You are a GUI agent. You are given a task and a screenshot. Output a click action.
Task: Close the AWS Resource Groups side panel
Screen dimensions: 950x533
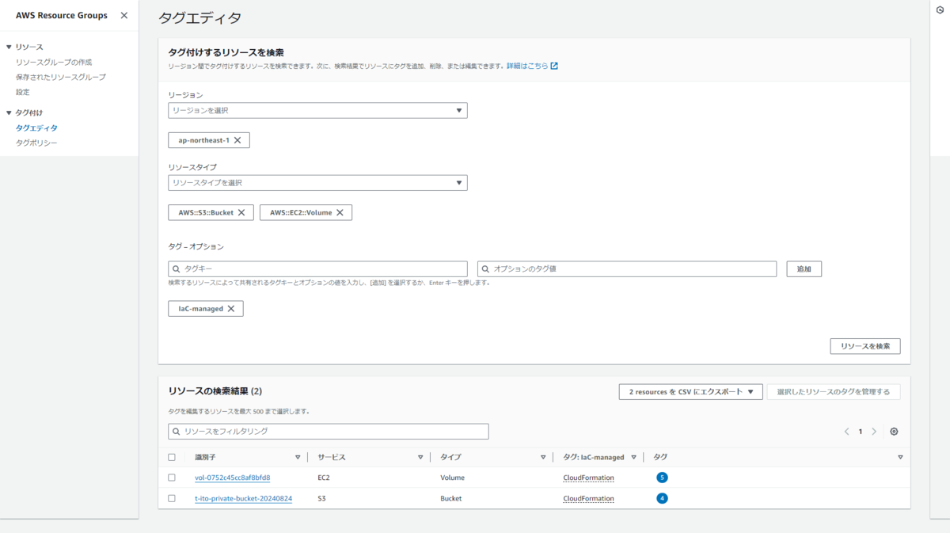coord(124,15)
